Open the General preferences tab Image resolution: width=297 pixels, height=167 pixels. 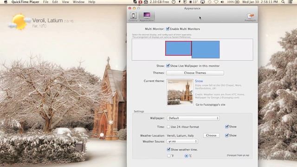[x=133, y=17]
